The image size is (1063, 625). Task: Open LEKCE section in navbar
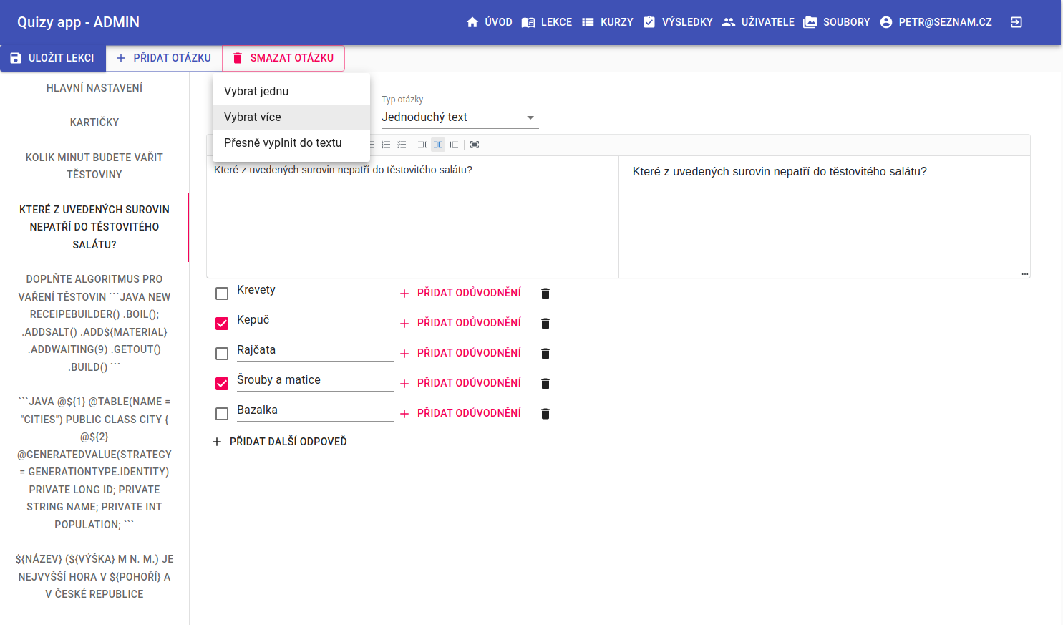547,22
